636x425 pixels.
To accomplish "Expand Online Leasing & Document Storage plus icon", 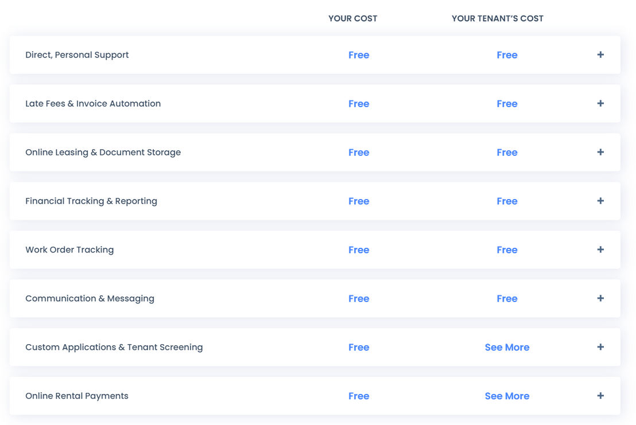I will (600, 152).
